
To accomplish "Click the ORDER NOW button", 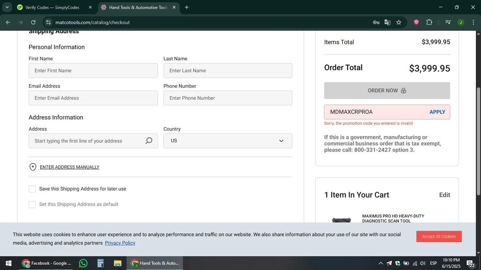I will [387, 91].
